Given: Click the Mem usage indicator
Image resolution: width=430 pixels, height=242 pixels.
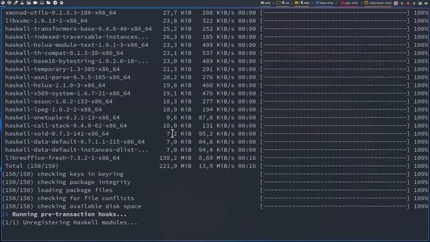Looking at the screenshot, I should pyautogui.click(x=325, y=3).
